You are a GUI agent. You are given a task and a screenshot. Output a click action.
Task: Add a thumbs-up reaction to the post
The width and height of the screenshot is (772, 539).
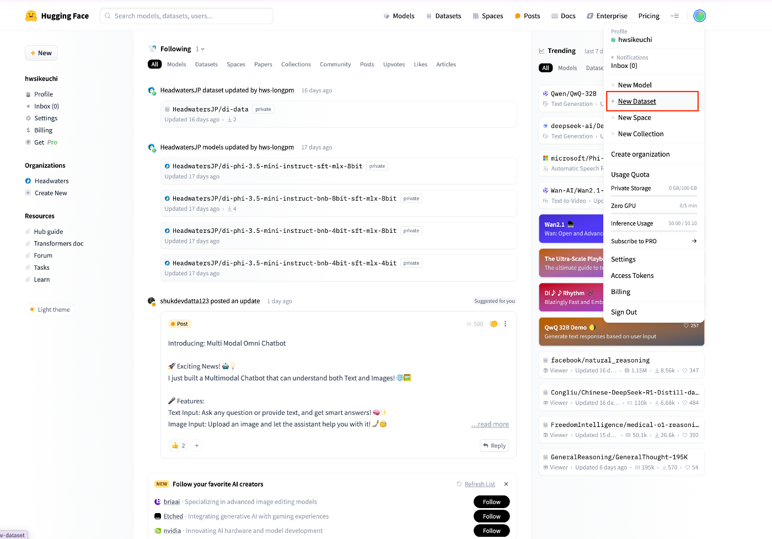pyautogui.click(x=179, y=446)
